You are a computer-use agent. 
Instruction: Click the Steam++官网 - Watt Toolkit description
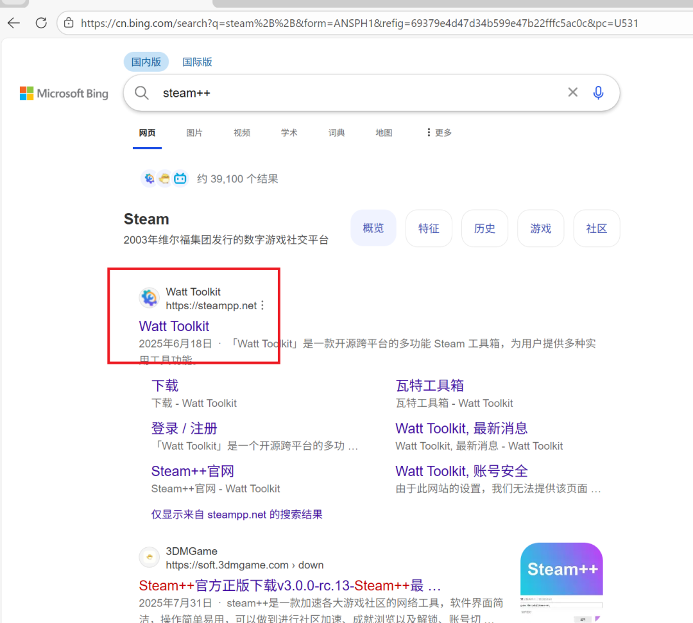click(x=216, y=489)
